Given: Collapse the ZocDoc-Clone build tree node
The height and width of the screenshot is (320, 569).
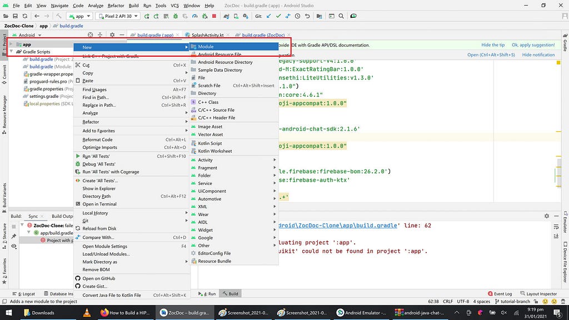Looking at the screenshot, I should tap(22, 226).
